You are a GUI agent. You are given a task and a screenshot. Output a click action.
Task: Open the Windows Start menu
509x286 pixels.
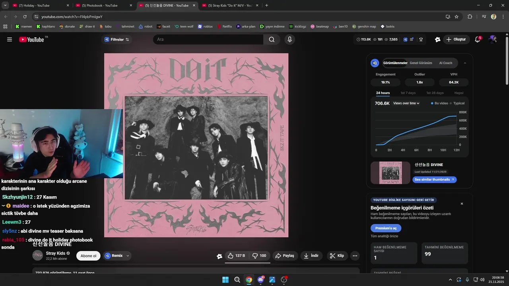[x=225, y=280]
